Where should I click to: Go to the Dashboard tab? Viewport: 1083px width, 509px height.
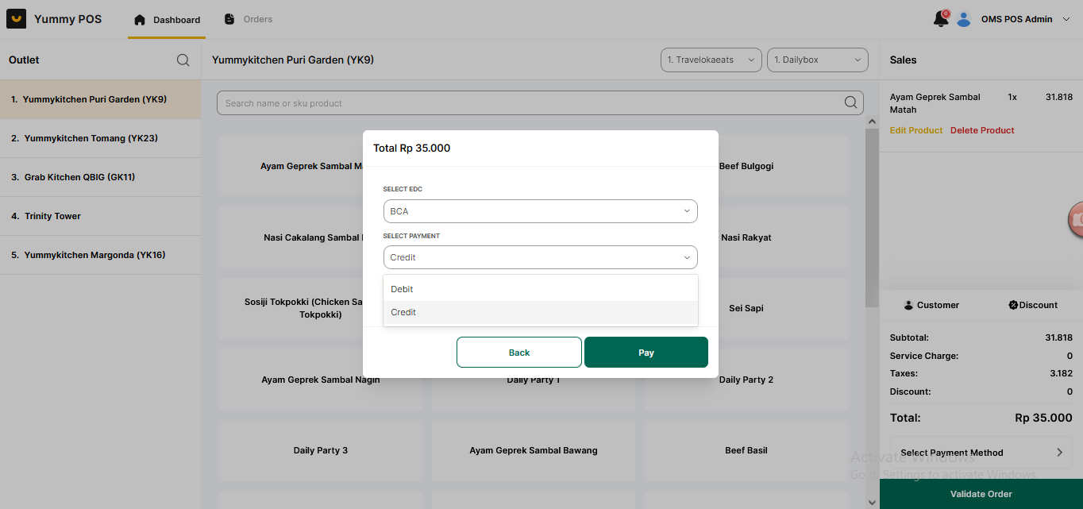click(167, 20)
